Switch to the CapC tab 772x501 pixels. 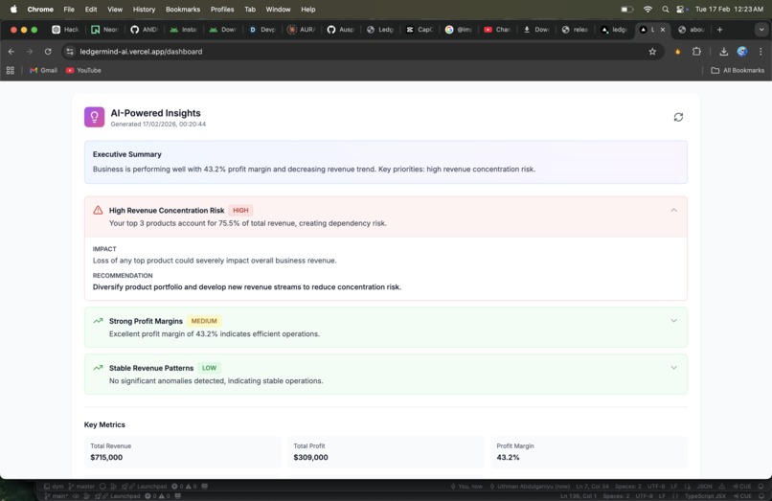[x=419, y=30]
